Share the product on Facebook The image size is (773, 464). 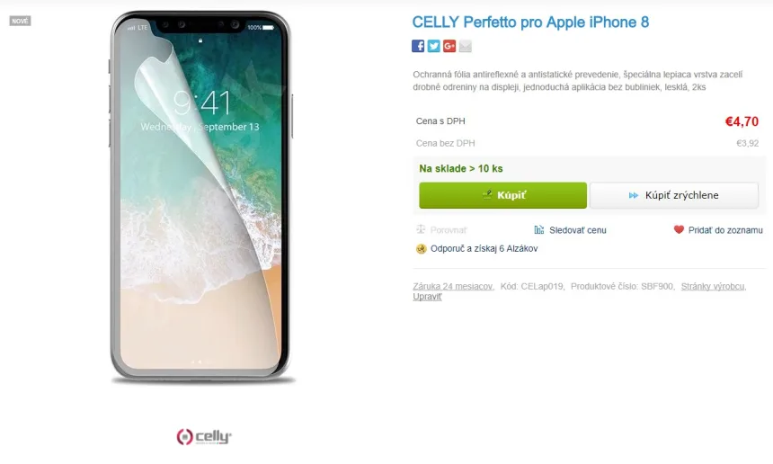click(418, 46)
